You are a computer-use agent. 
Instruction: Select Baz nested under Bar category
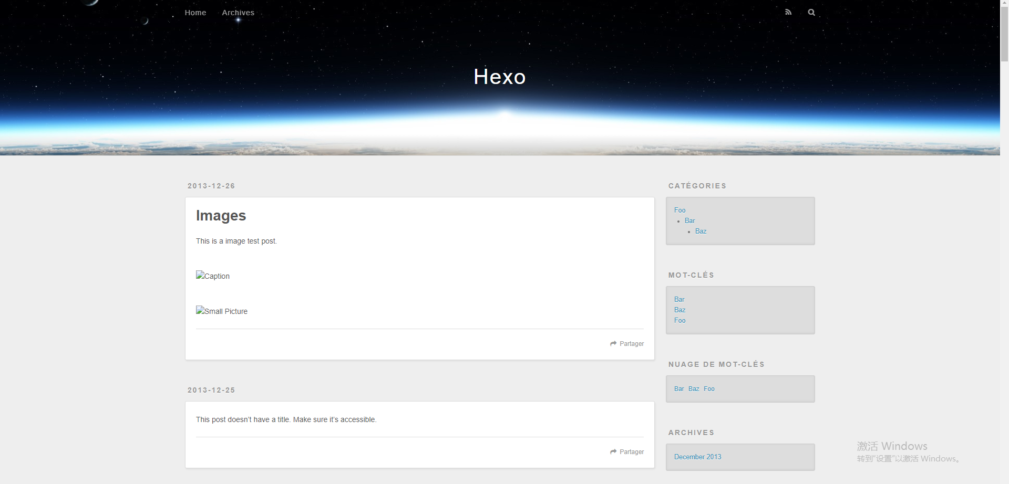pos(701,231)
